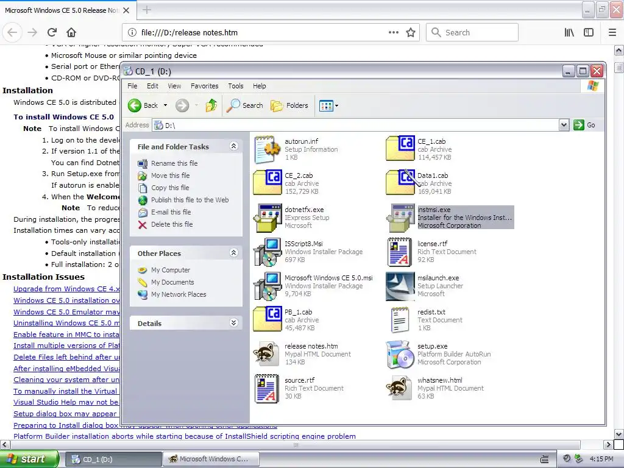Click Publish this file to the Web
Viewport: 624px width, 468px height.
190,200
